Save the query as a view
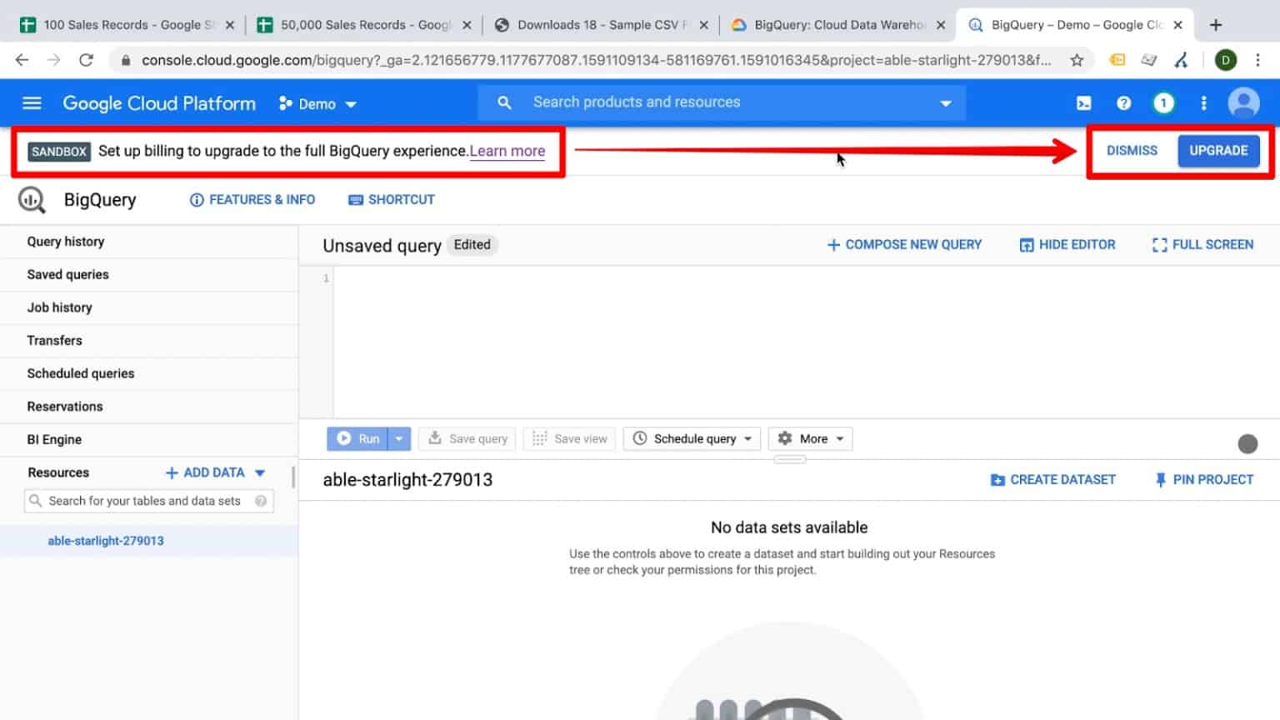 (x=569, y=438)
